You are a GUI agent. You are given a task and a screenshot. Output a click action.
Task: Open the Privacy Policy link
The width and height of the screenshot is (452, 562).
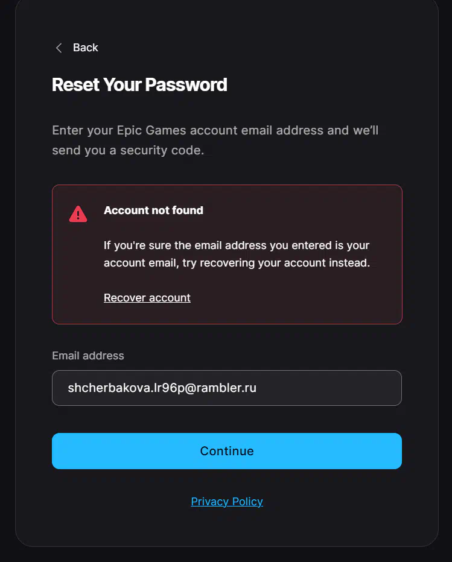coord(227,502)
